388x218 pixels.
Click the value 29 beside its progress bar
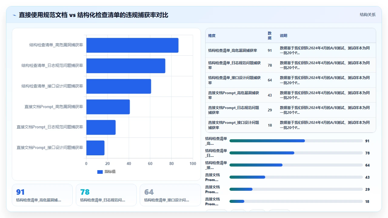[367, 189]
